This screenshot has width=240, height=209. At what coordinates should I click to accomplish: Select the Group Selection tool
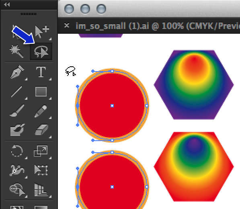click(42, 31)
